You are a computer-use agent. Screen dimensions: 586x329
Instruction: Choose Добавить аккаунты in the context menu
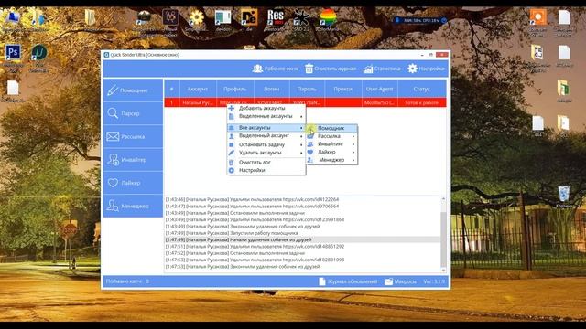coord(266,108)
